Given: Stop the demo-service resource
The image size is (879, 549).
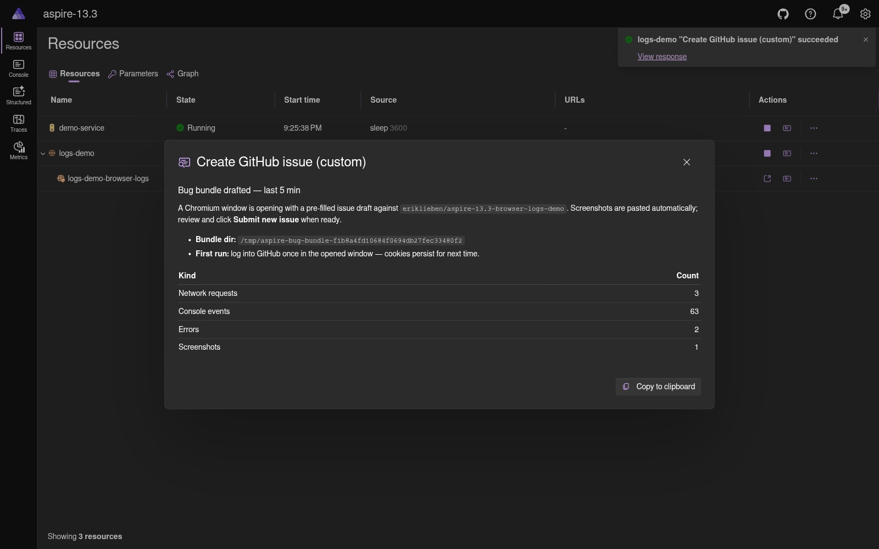Looking at the screenshot, I should (x=767, y=128).
